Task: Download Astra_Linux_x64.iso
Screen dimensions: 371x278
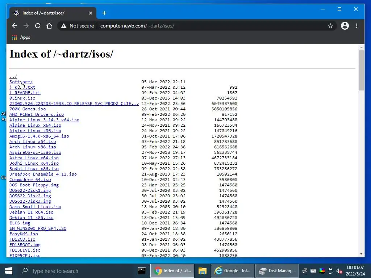Action: point(34,158)
